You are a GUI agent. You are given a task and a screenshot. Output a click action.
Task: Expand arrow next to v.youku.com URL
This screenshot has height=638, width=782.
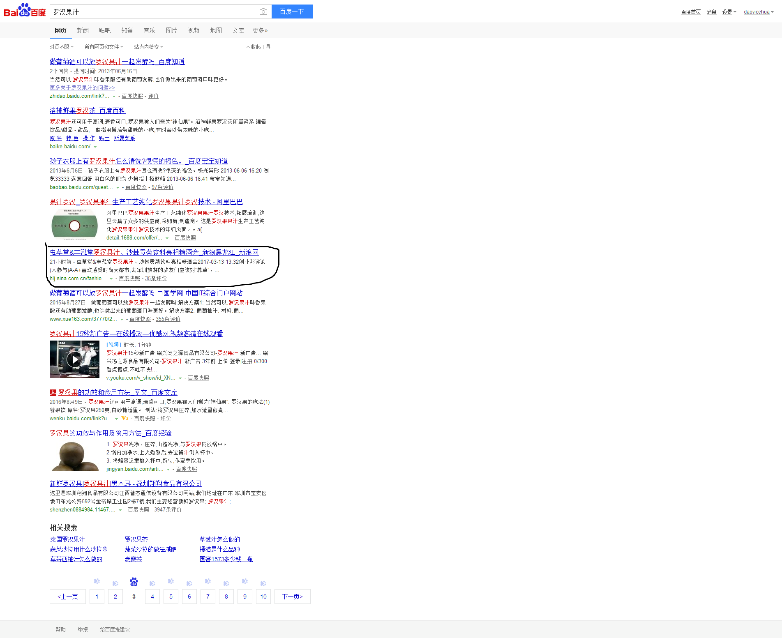coord(180,378)
